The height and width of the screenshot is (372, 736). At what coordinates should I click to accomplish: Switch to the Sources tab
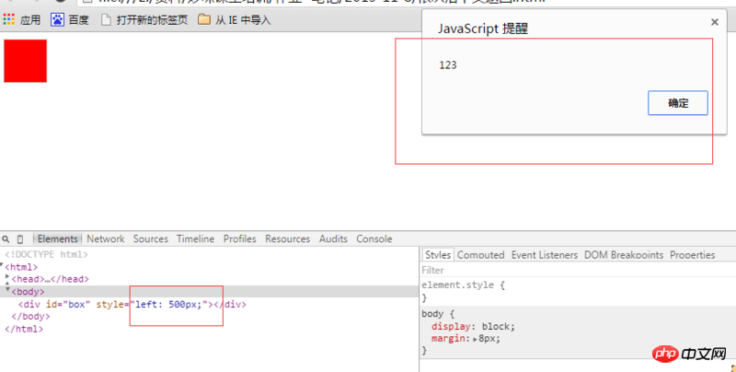150,239
